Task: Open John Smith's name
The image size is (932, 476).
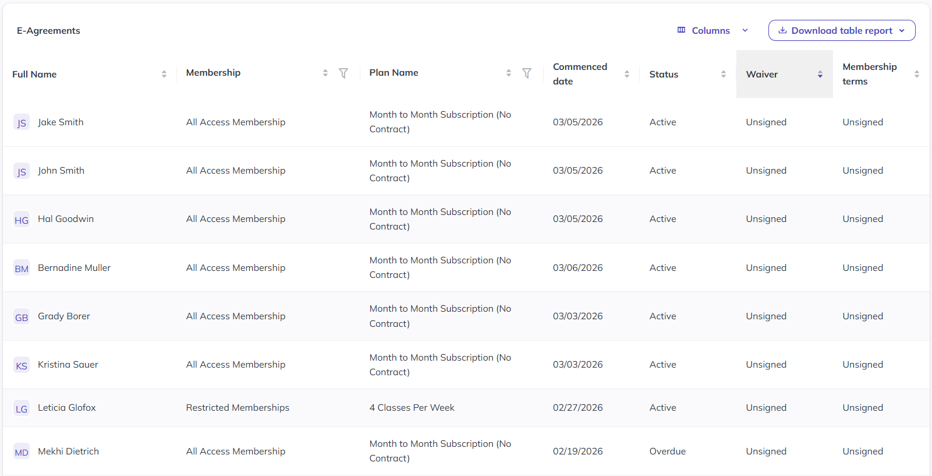Action: tap(61, 170)
